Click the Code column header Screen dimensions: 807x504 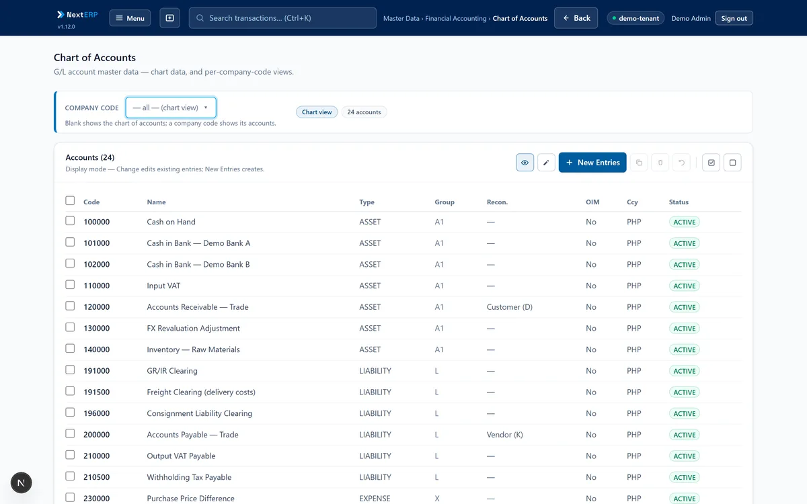click(x=91, y=202)
